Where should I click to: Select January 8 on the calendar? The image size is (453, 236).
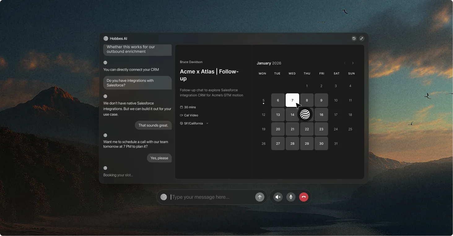[x=307, y=100]
